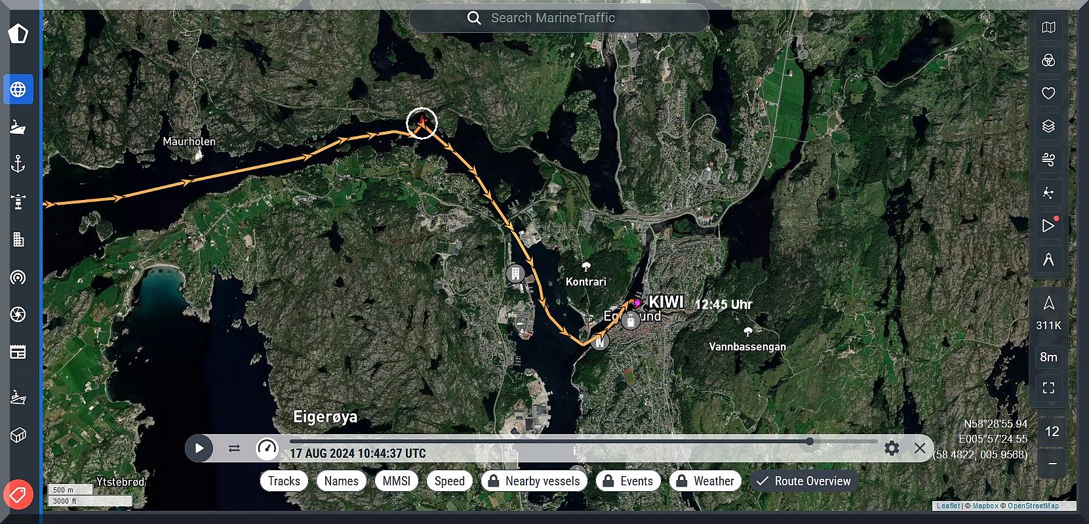This screenshot has height=524, width=1089.
Task: Click the locked Weather button
Action: point(705,481)
